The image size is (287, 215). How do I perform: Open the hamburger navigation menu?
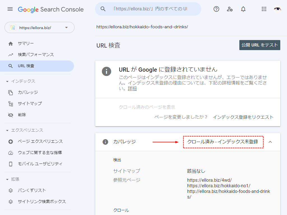tap(10, 9)
